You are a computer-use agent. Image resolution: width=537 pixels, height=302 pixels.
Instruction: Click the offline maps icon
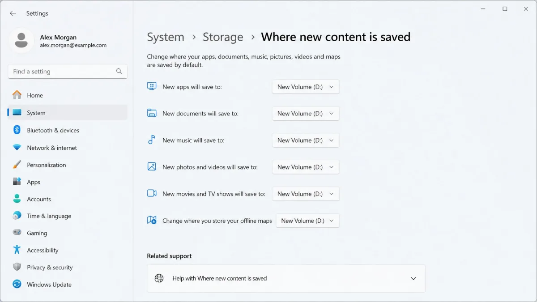click(x=152, y=220)
